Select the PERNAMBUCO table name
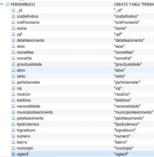This screenshot has width=154, height=157. tap(23, 4)
